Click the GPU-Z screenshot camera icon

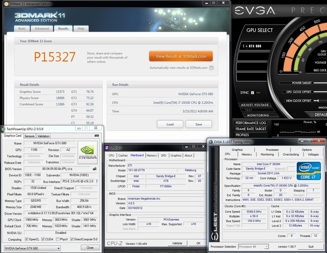click(97, 136)
